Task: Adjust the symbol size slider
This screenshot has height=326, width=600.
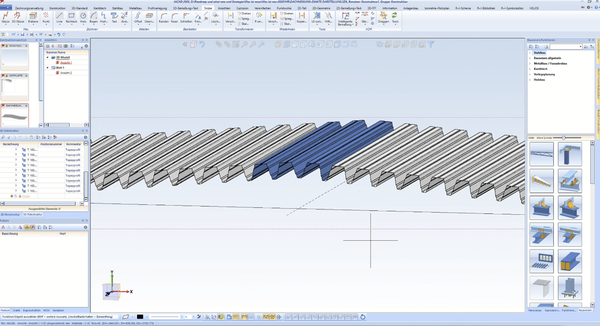Action: (563, 138)
